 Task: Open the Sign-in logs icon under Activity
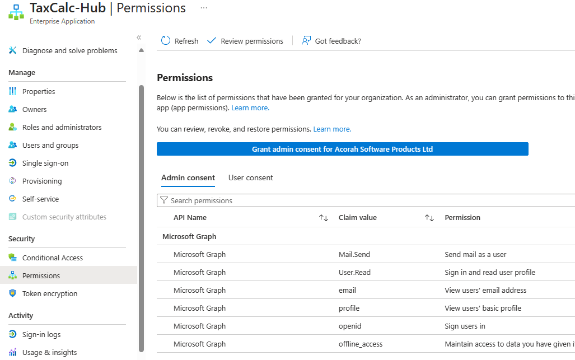(x=12, y=334)
